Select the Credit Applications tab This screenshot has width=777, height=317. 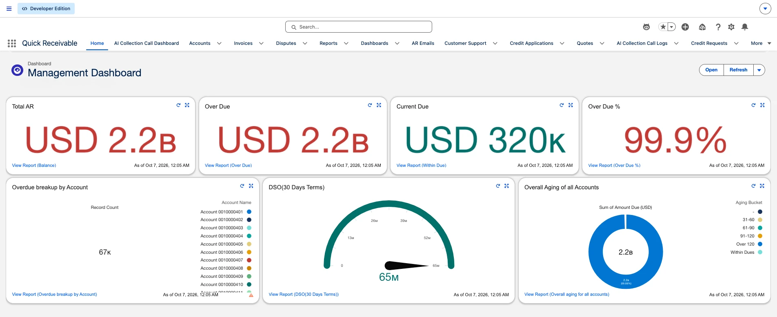[531, 43]
